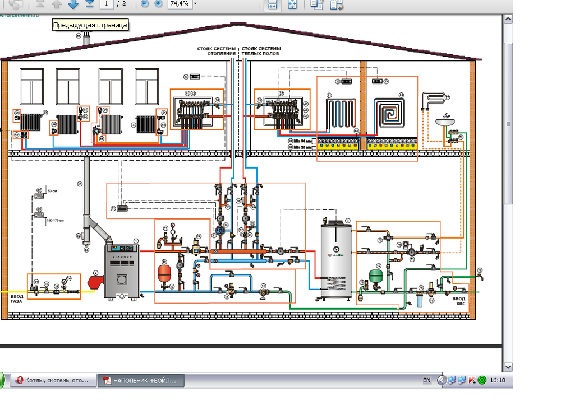Jump to the first page of the PDF
This screenshot has height=420, width=561.
(x=40, y=4)
